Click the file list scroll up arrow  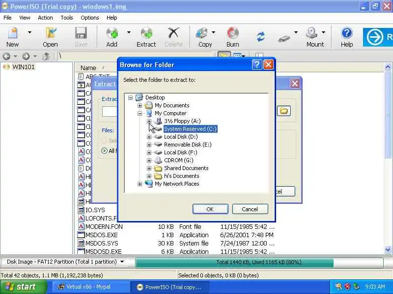pos(388,67)
